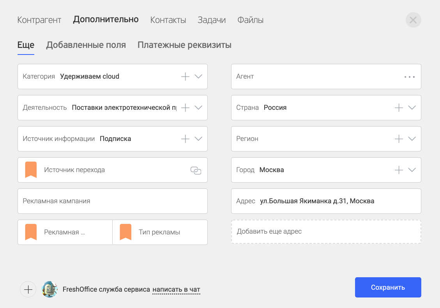Click FreshOffice служба сервиса label

click(x=106, y=289)
